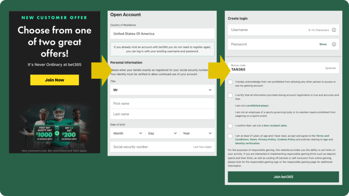Open the Rules link
The height and width of the screenshot is (196, 349).
point(253,140)
